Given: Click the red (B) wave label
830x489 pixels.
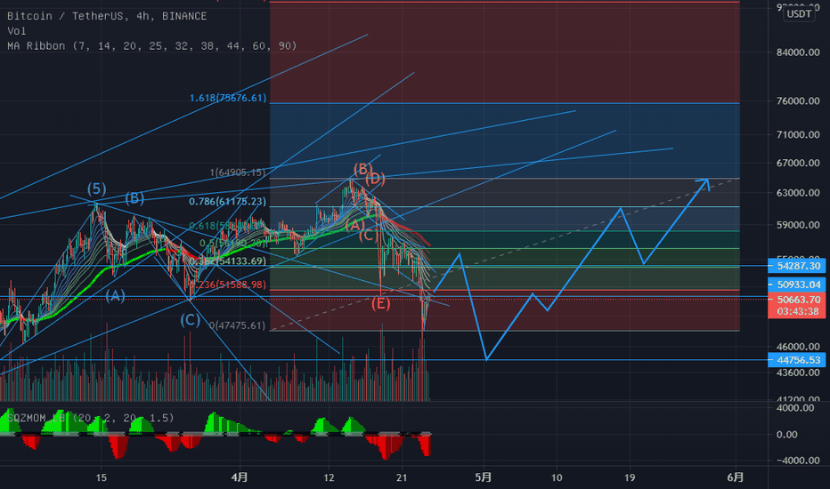Looking at the screenshot, I should pos(362,169).
